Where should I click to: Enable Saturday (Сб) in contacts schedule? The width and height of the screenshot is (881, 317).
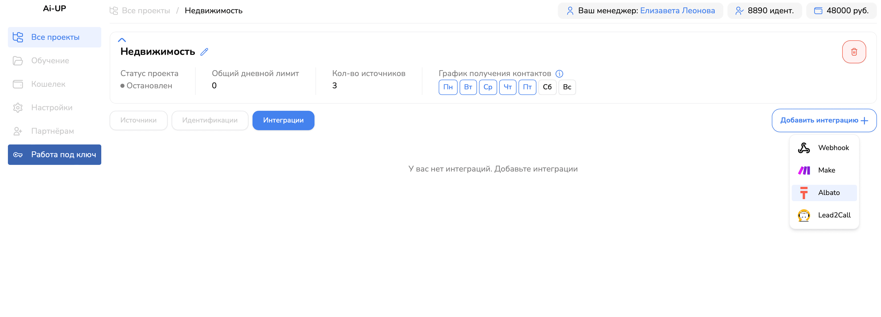(x=547, y=87)
